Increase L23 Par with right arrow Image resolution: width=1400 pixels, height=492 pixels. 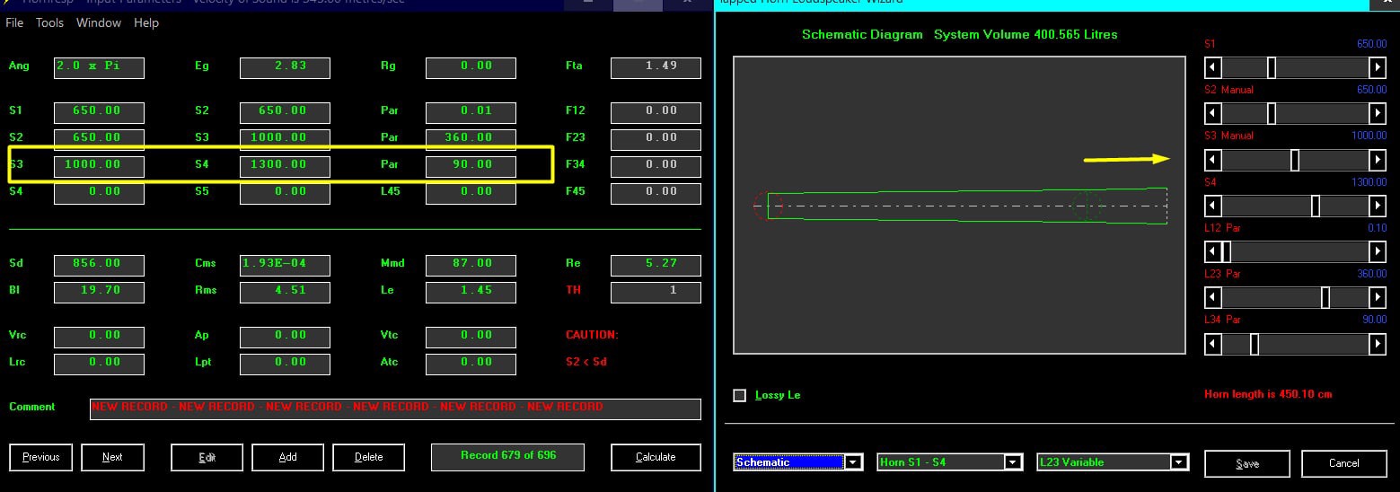click(1377, 297)
